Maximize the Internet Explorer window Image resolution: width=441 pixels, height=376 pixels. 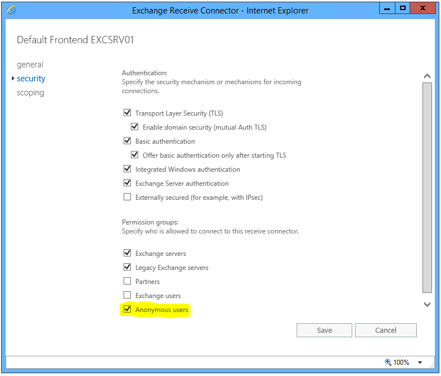pyautogui.click(x=402, y=8)
